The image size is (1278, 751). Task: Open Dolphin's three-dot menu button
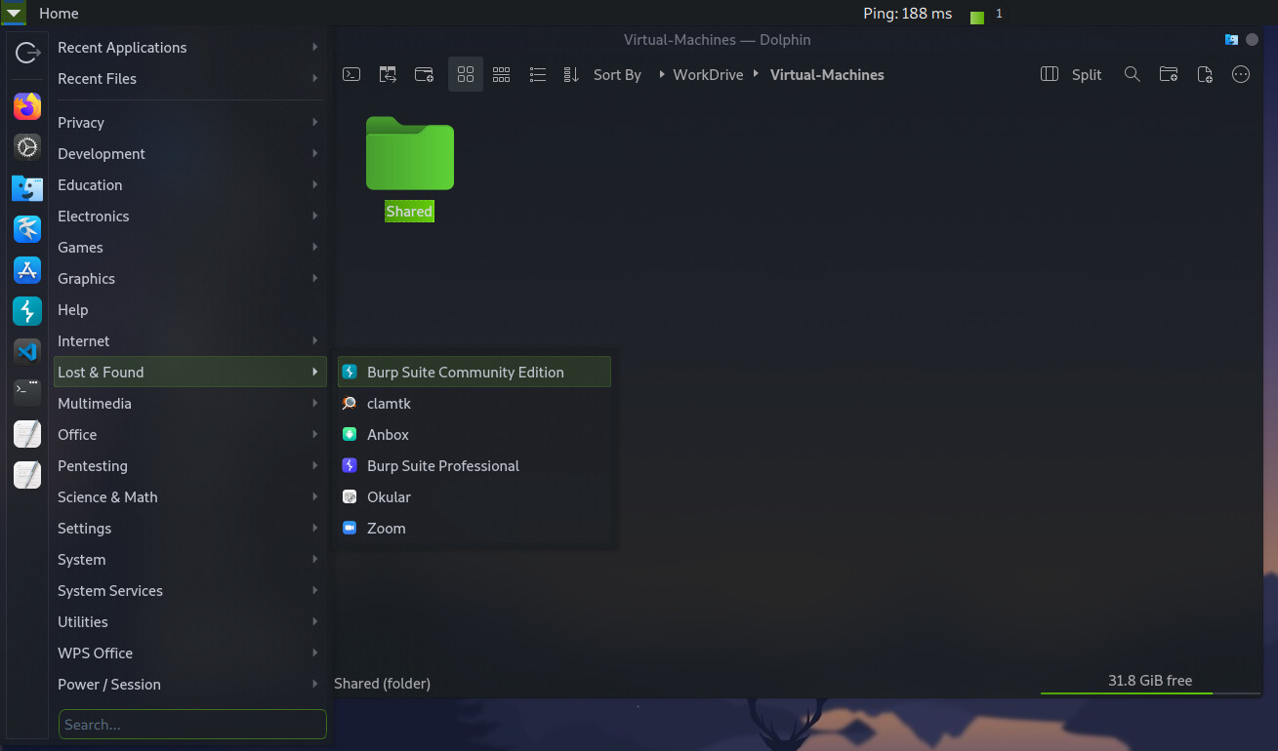pos(1241,74)
